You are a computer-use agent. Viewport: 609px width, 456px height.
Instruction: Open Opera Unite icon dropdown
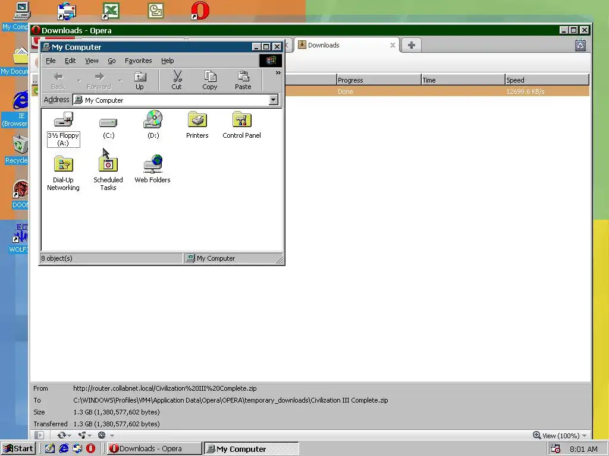(84, 435)
